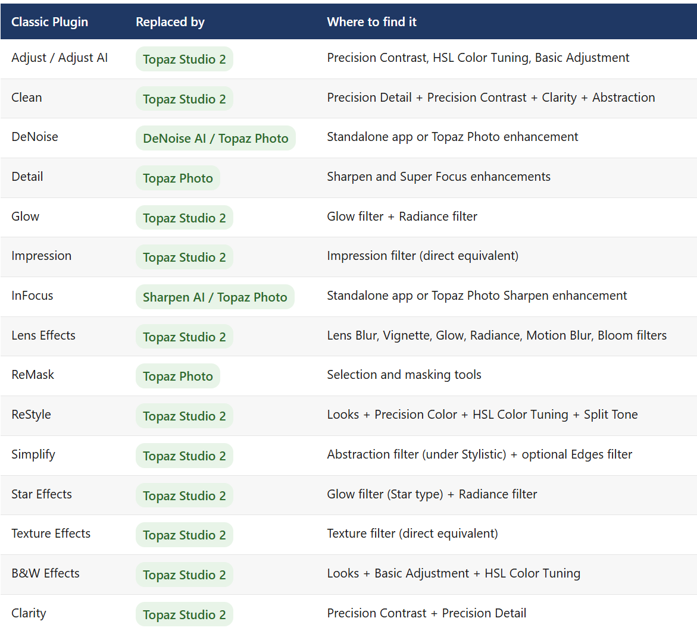The width and height of the screenshot is (697, 637).
Task: Click 'Sharpen and Super Focus enhancements' text
Action: click(x=438, y=177)
